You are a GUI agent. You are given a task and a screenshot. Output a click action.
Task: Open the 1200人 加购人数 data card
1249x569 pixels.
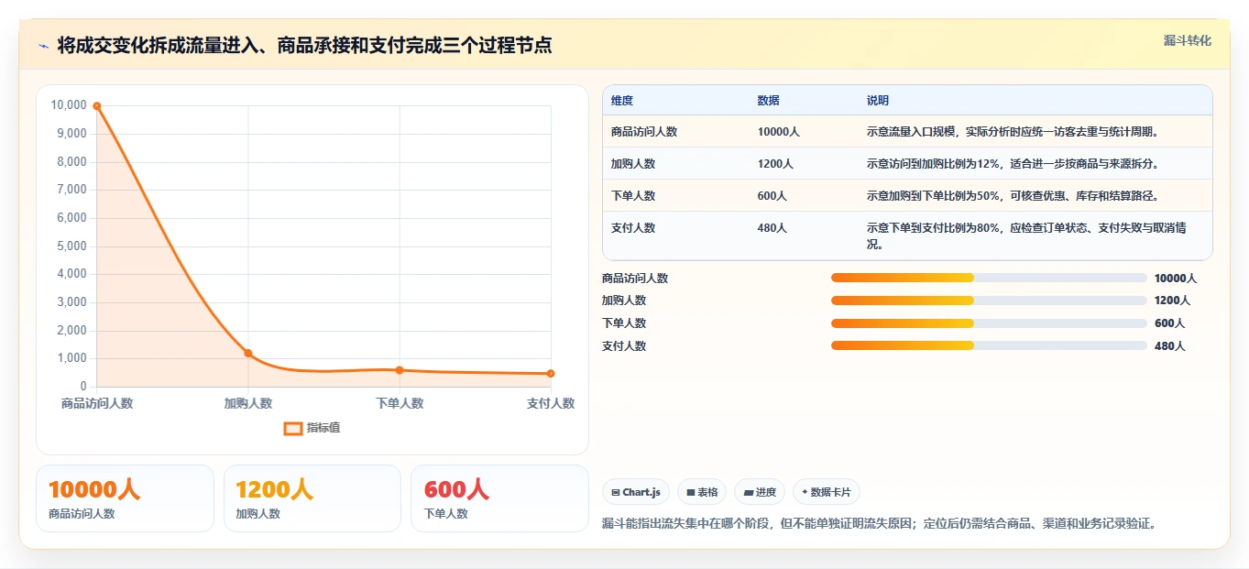(312, 498)
